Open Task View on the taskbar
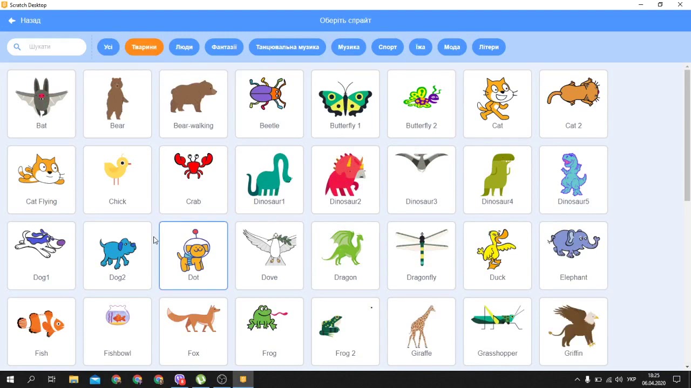691x388 pixels. point(52,379)
